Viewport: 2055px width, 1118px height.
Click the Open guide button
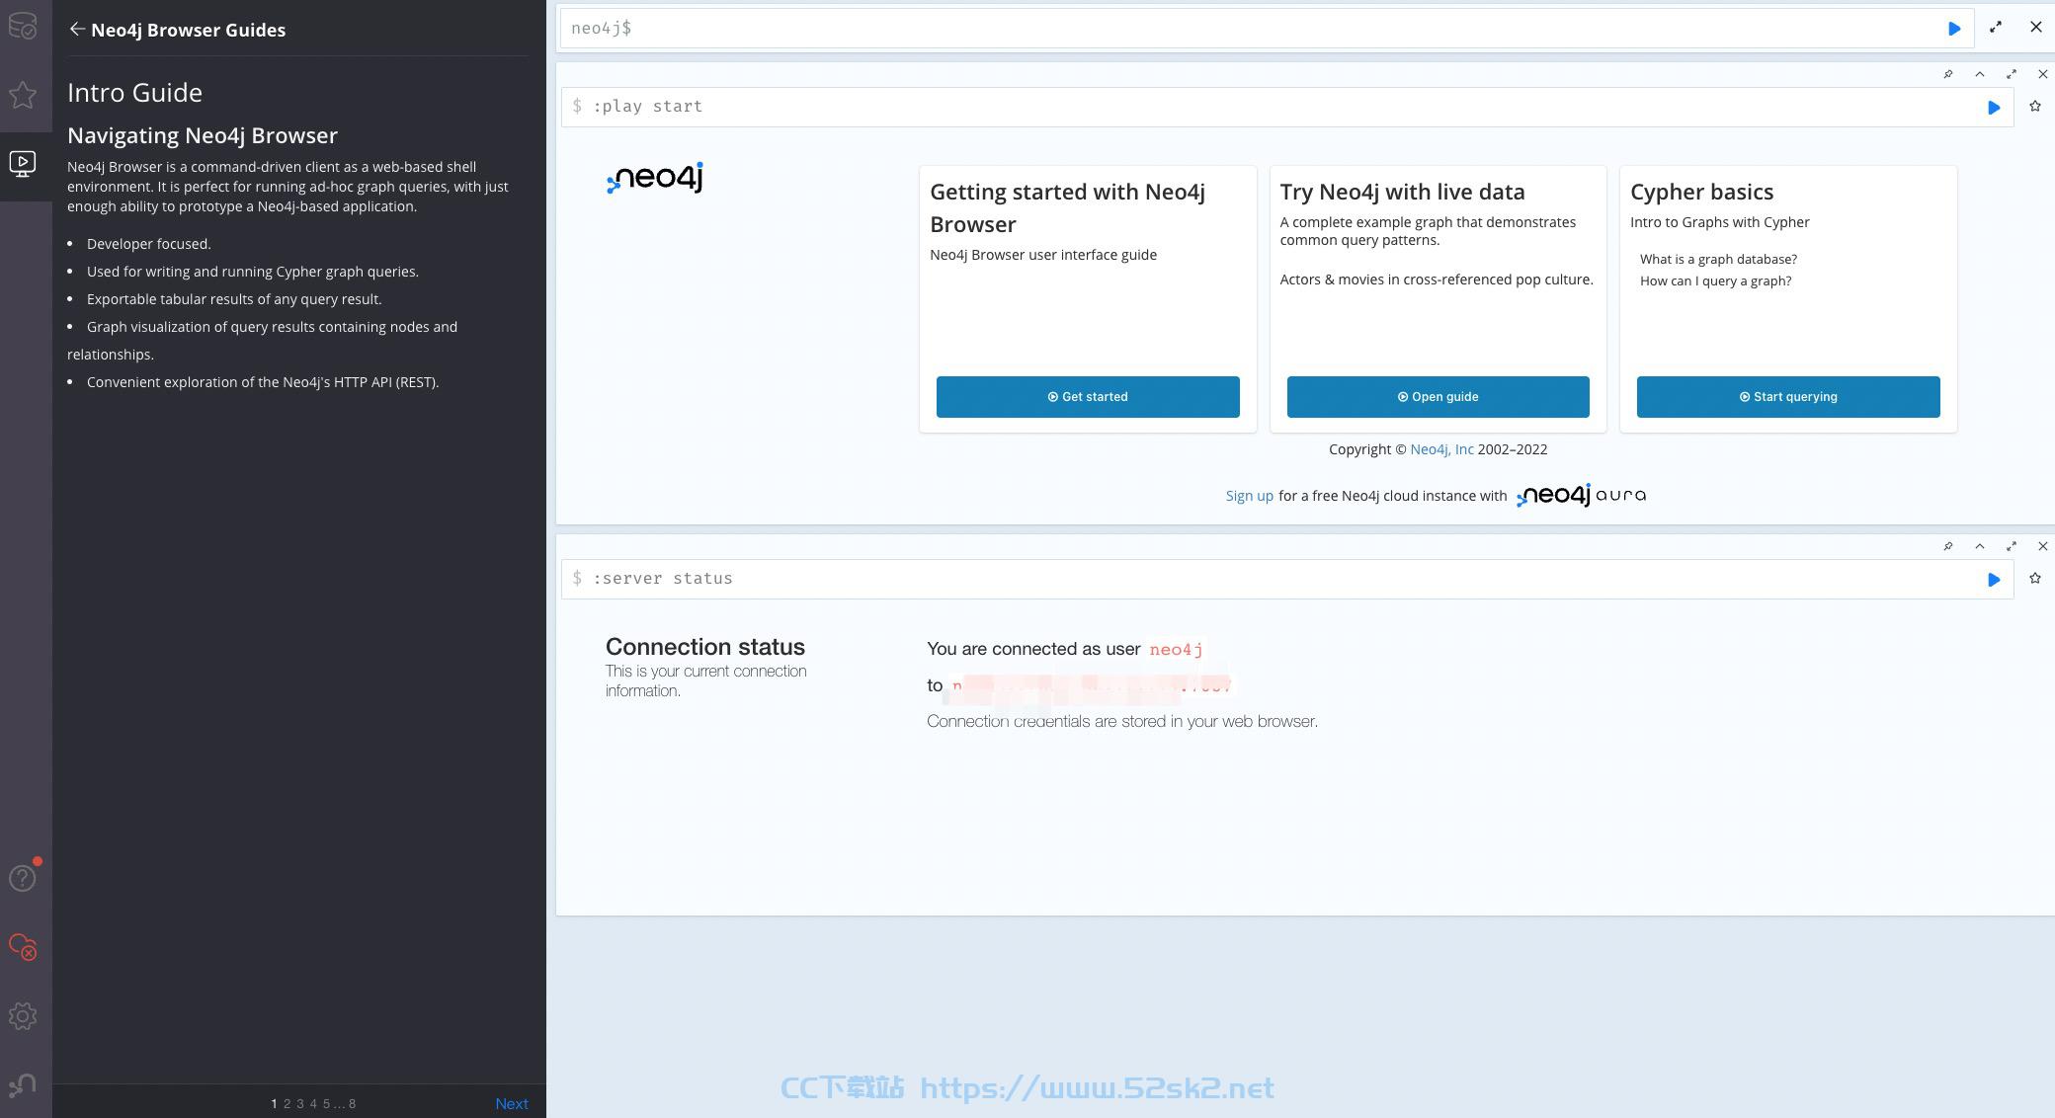1438,397
